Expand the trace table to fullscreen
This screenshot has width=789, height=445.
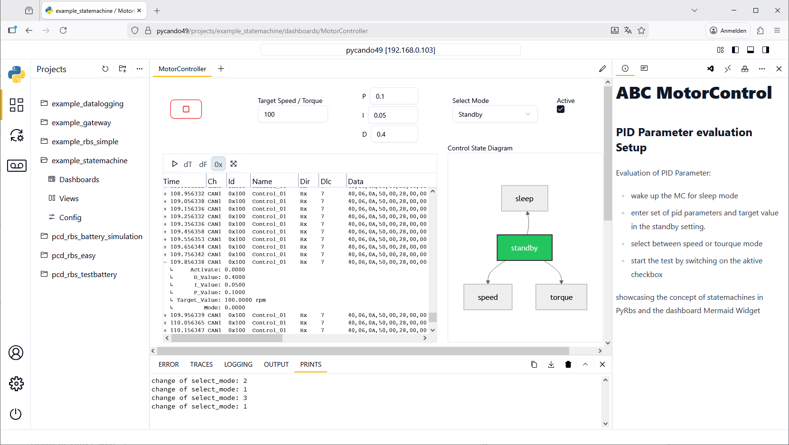pyautogui.click(x=234, y=164)
